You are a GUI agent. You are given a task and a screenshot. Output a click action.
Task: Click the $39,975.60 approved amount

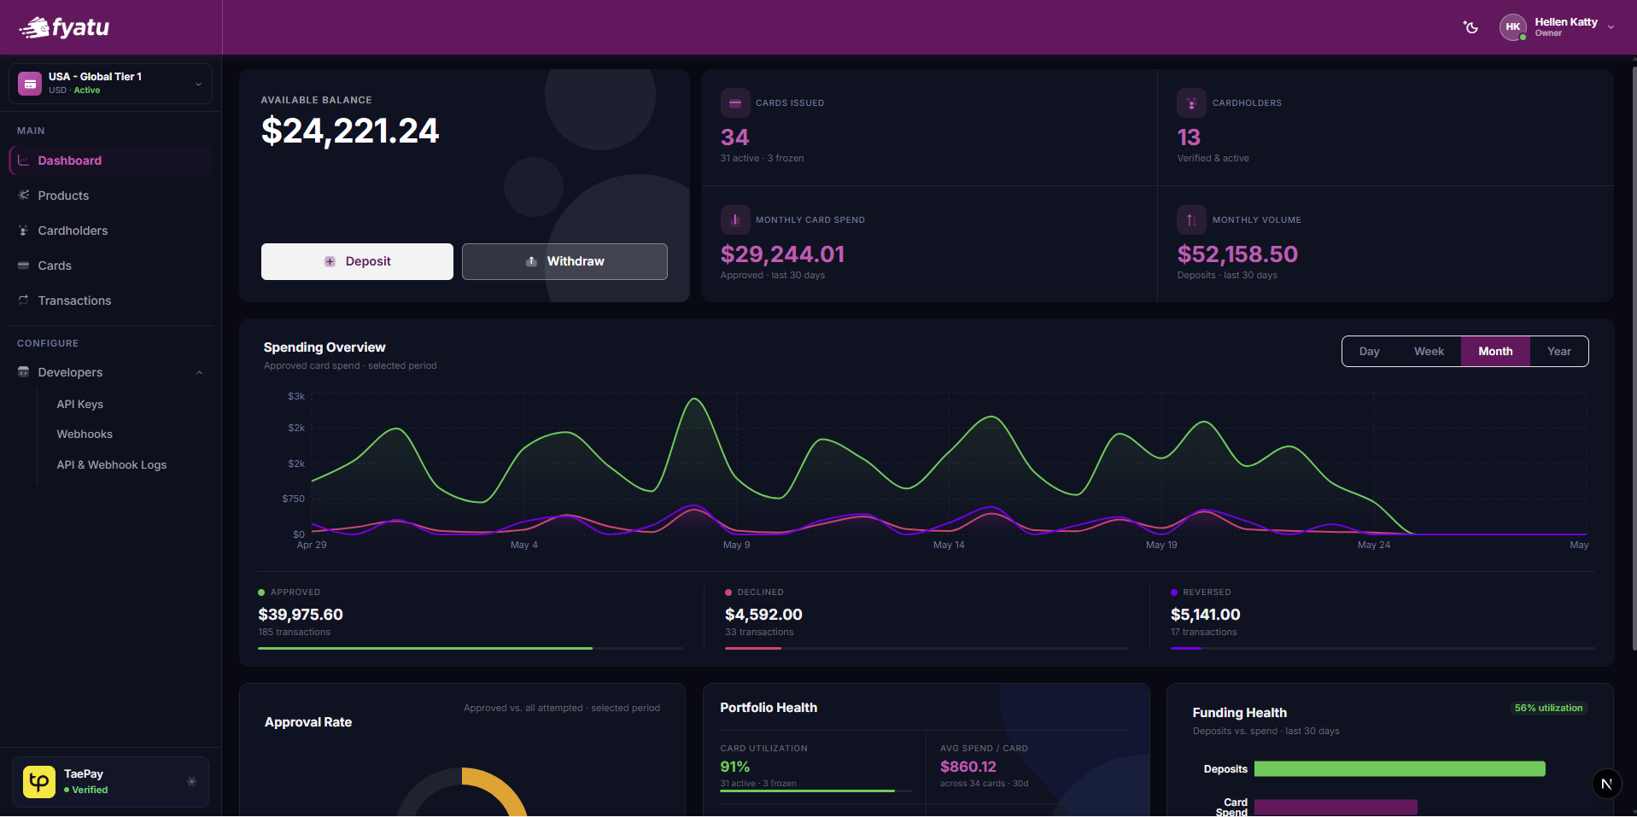tap(301, 615)
